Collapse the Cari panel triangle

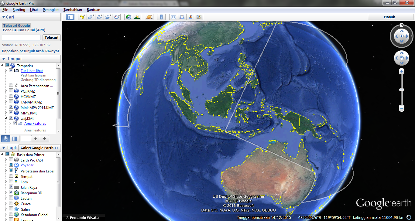click(4, 17)
